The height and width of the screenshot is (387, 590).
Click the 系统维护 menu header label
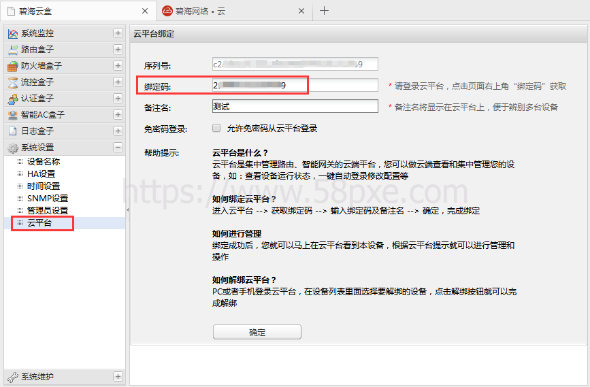tap(37, 377)
